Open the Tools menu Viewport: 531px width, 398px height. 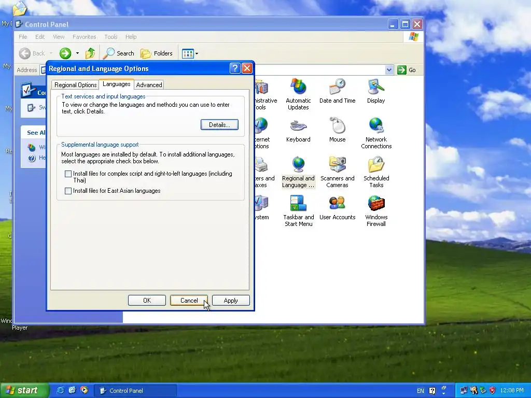[x=111, y=37]
